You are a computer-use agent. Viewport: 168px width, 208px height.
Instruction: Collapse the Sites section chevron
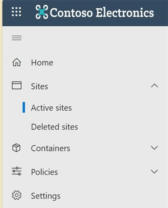click(x=154, y=86)
